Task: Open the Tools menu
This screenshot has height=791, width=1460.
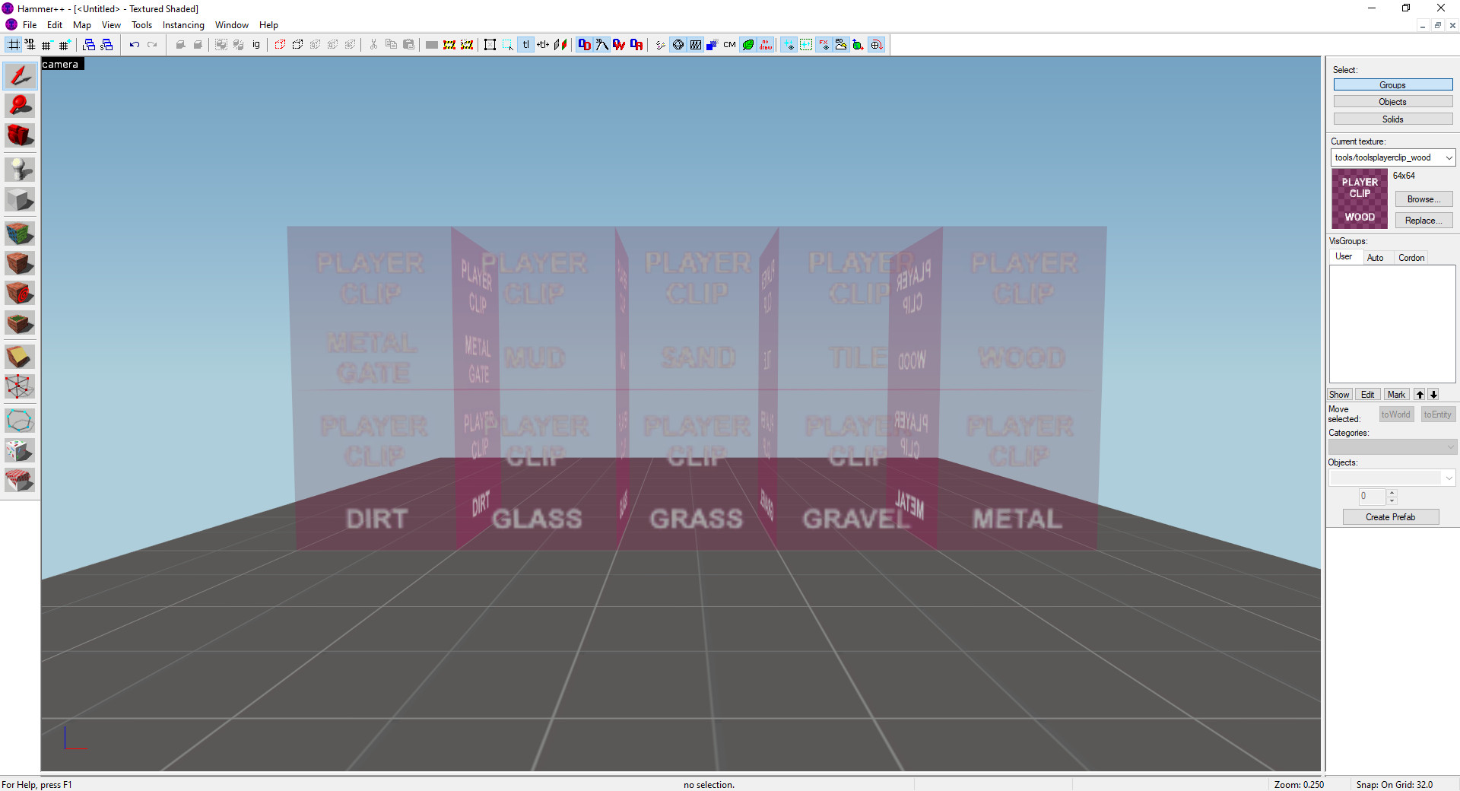Action: 141,24
